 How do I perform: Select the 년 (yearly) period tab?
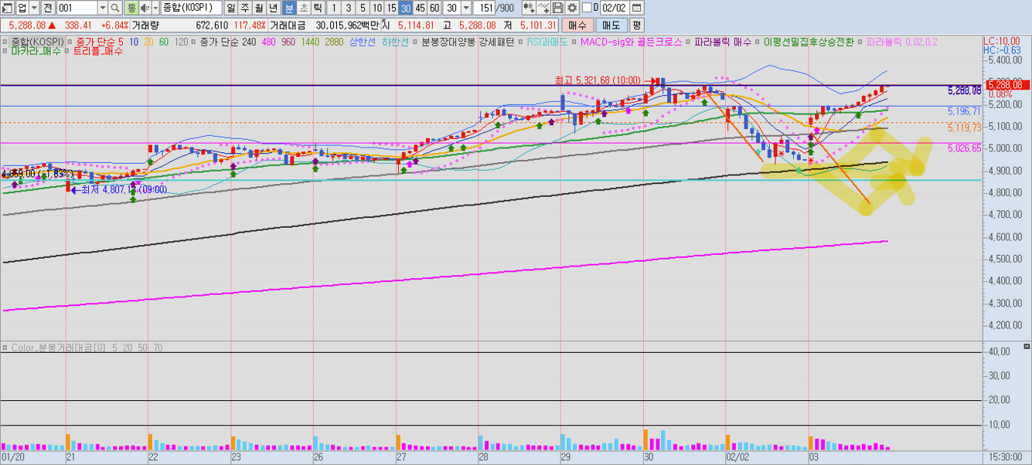(x=274, y=8)
